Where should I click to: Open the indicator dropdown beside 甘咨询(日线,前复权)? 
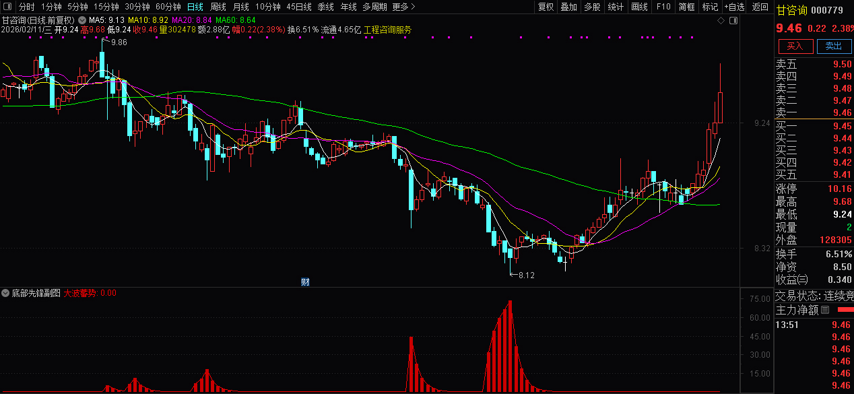coord(82,20)
